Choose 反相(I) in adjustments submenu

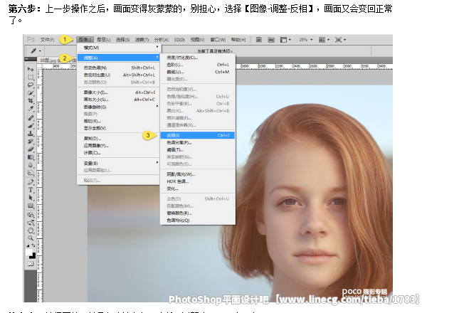click(x=198, y=135)
